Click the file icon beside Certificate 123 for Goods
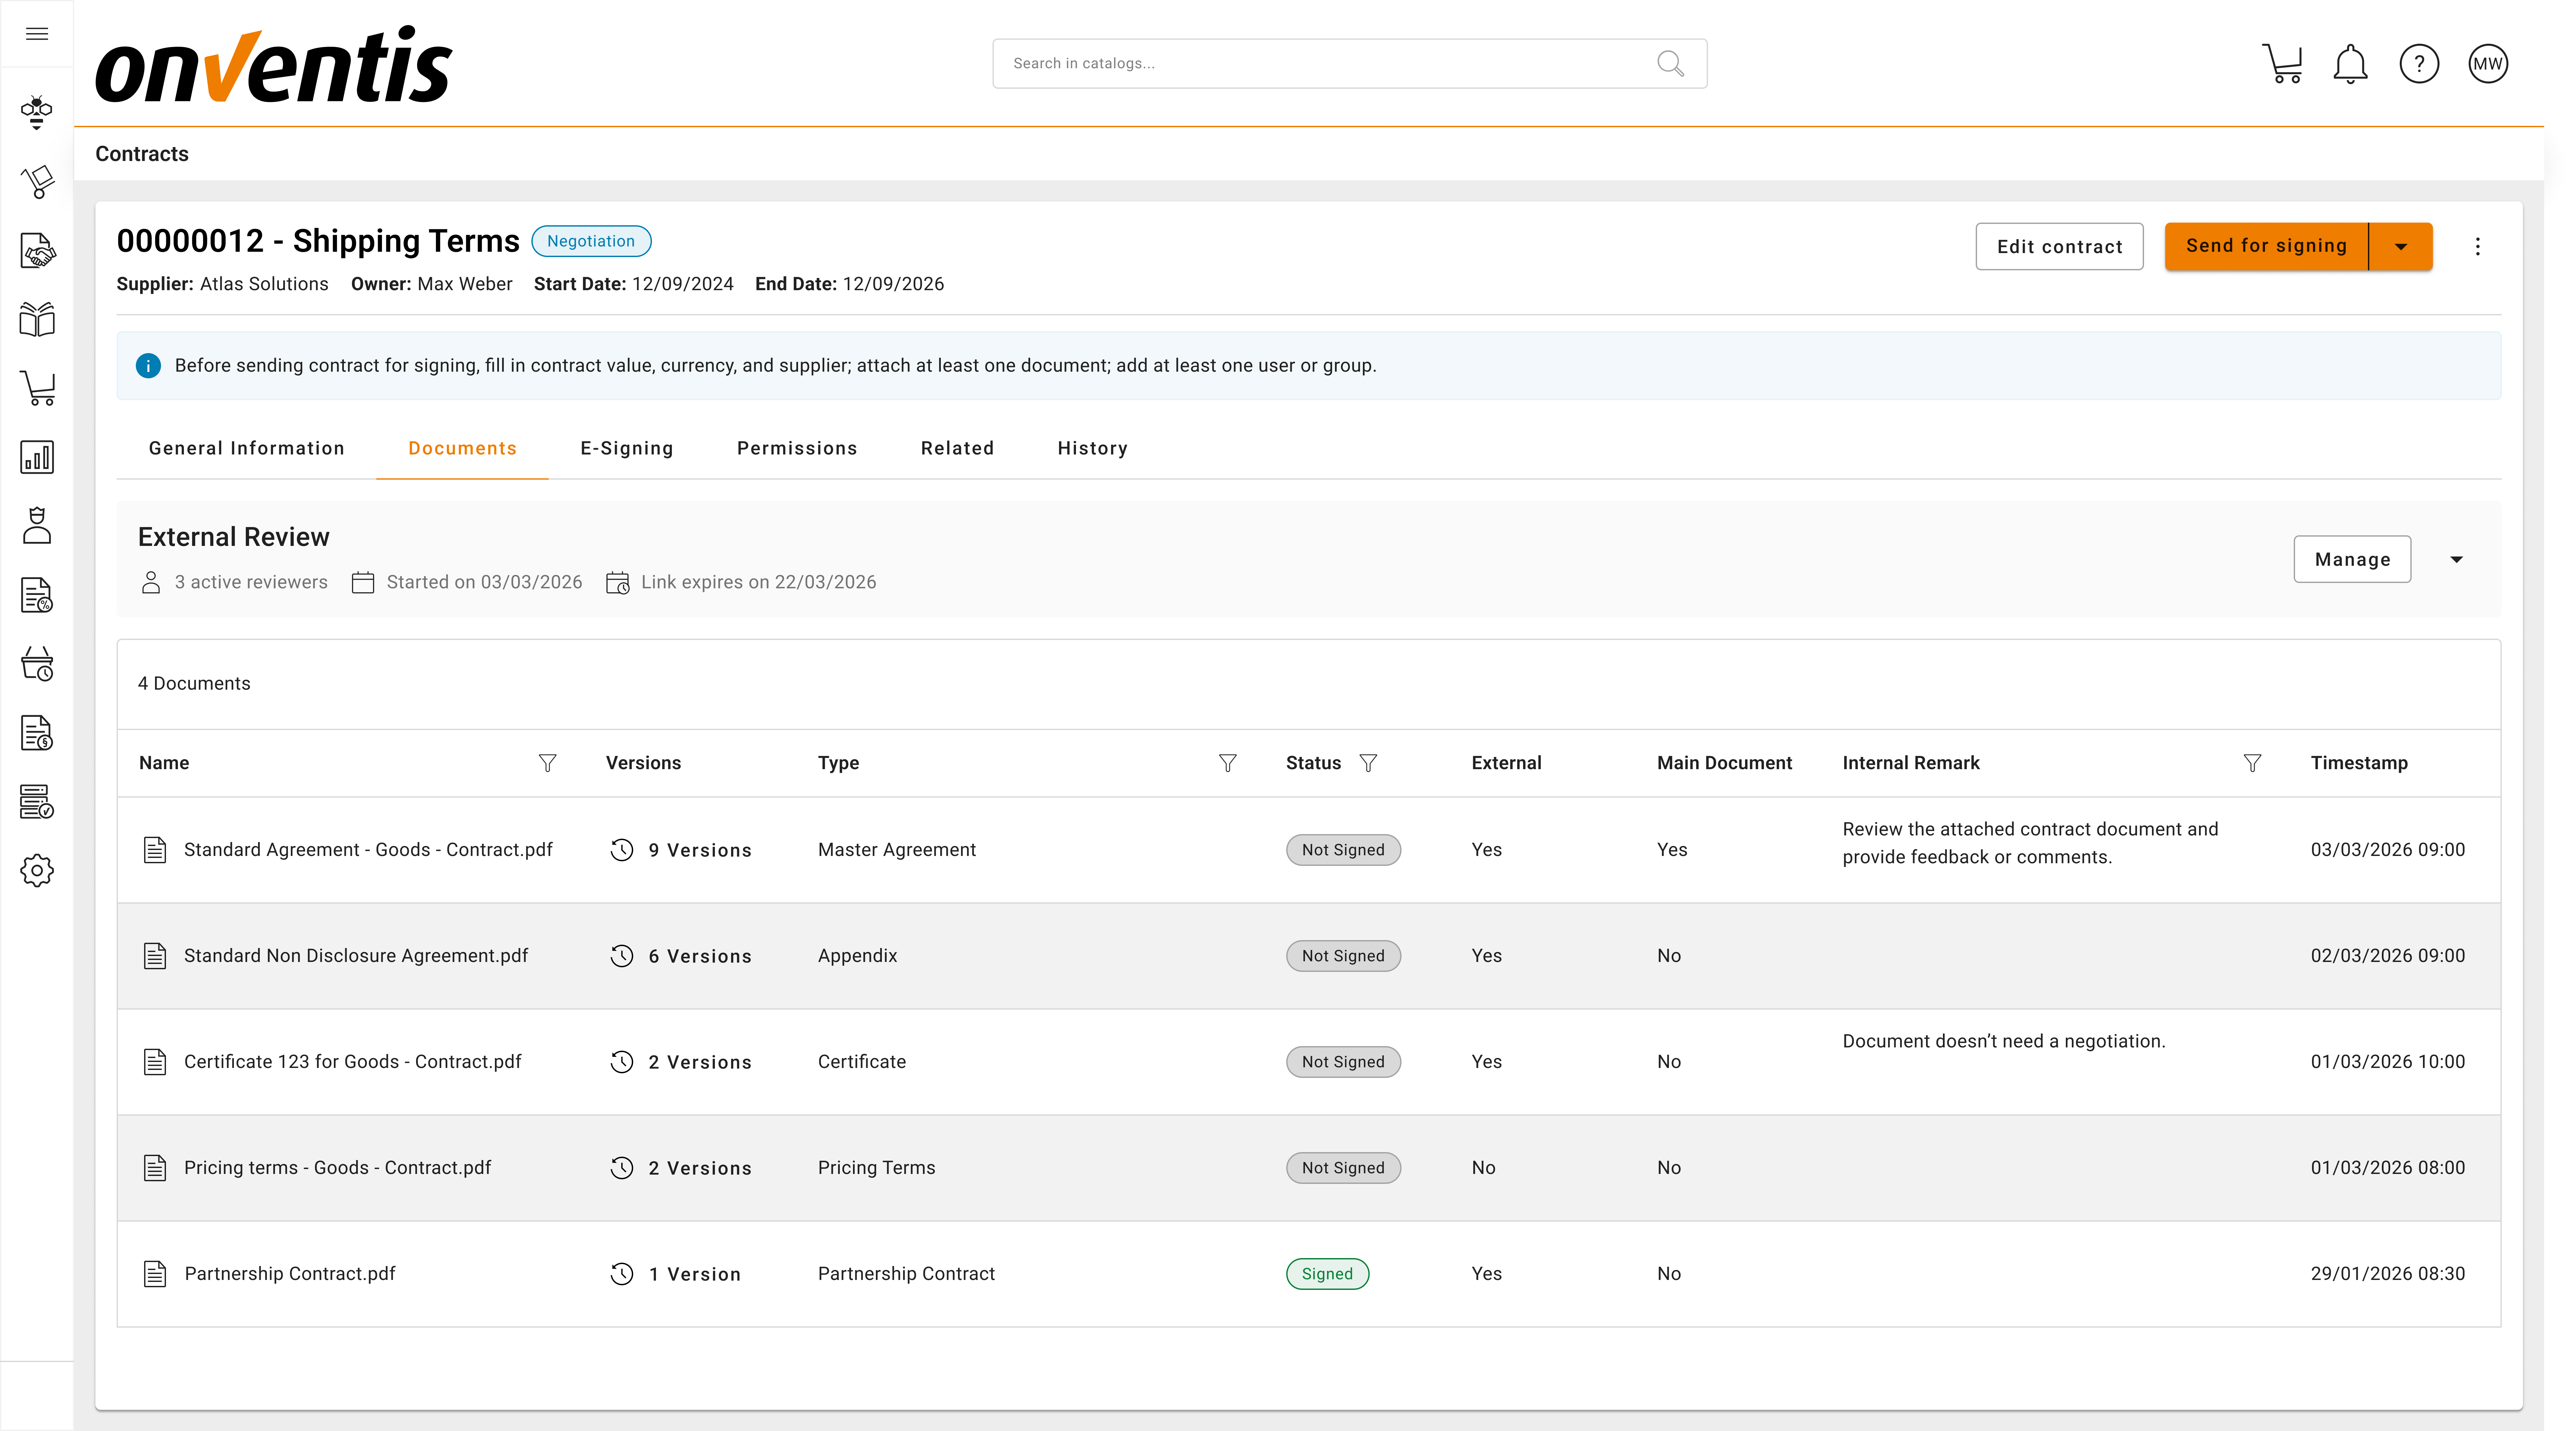The image size is (2576, 1431). [155, 1062]
